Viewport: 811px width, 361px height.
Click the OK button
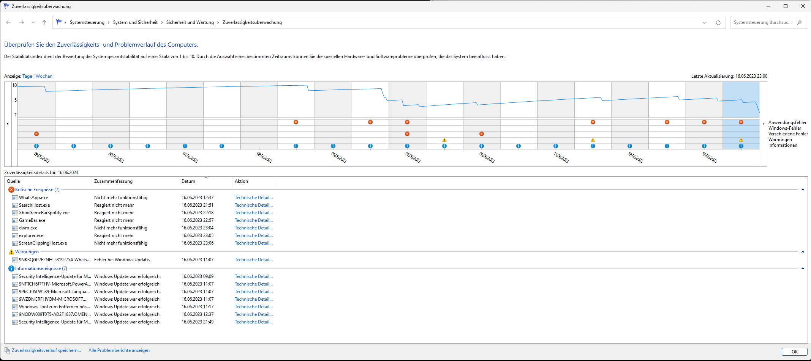(795, 352)
